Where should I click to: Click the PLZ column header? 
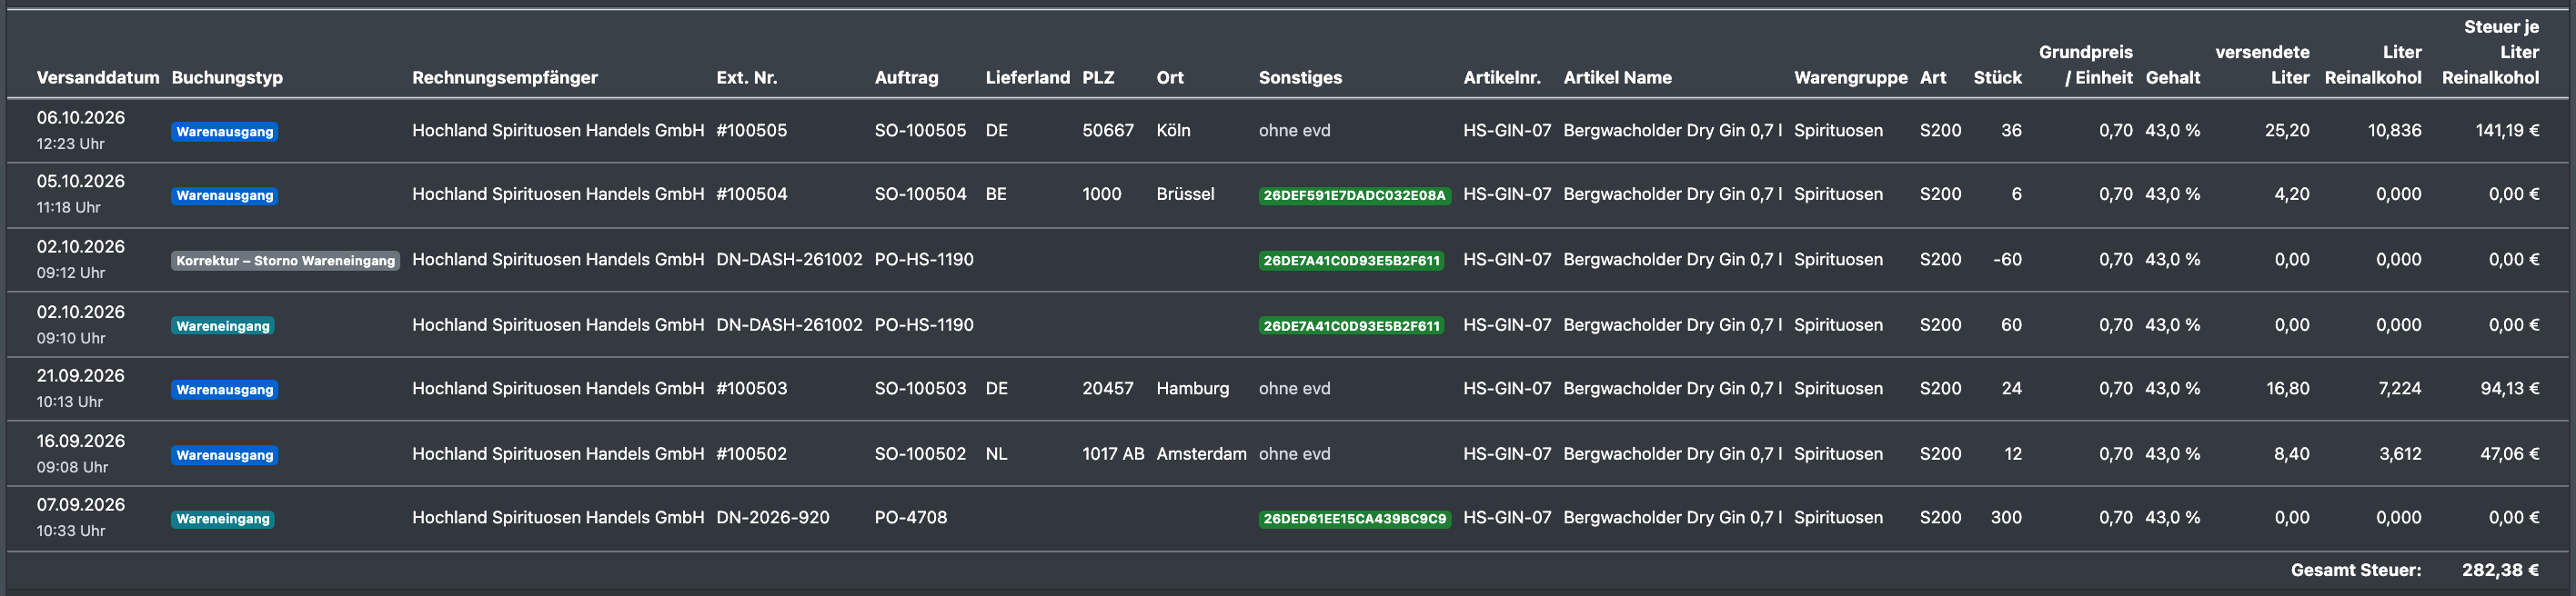1098,78
